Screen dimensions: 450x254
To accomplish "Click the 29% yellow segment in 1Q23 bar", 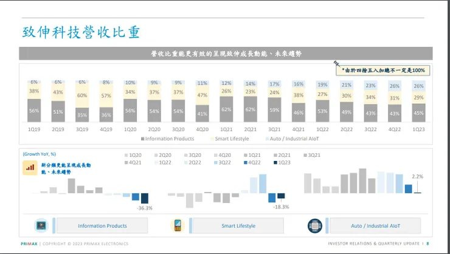I will pyautogui.click(x=418, y=97).
